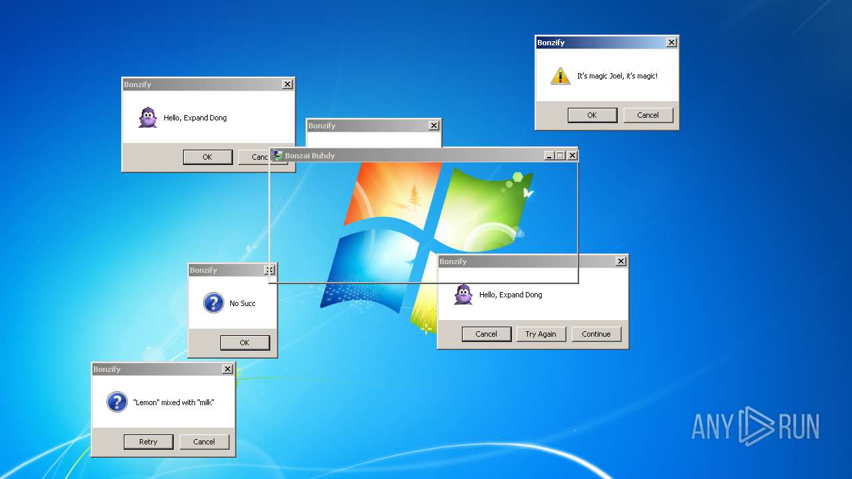
Task: Click OK in the magic Joel dialog
Action: tap(592, 115)
